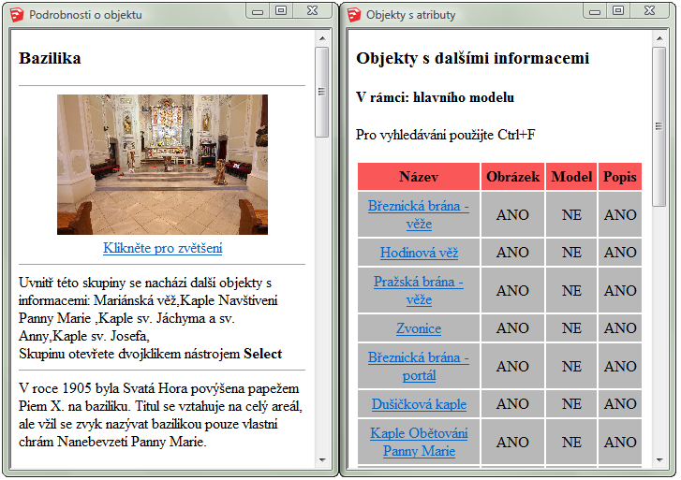Maximize the 'Podrobnosti o objektu' window

pyautogui.click(x=280, y=10)
